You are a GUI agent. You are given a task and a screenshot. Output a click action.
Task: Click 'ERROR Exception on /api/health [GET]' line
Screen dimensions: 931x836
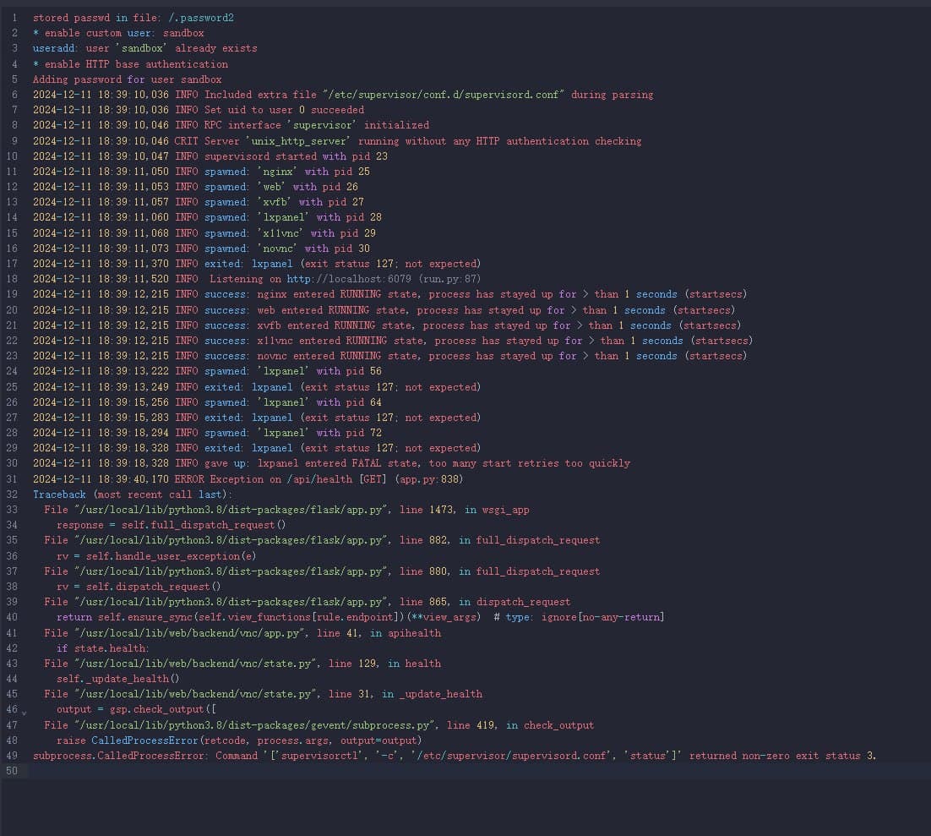248,479
